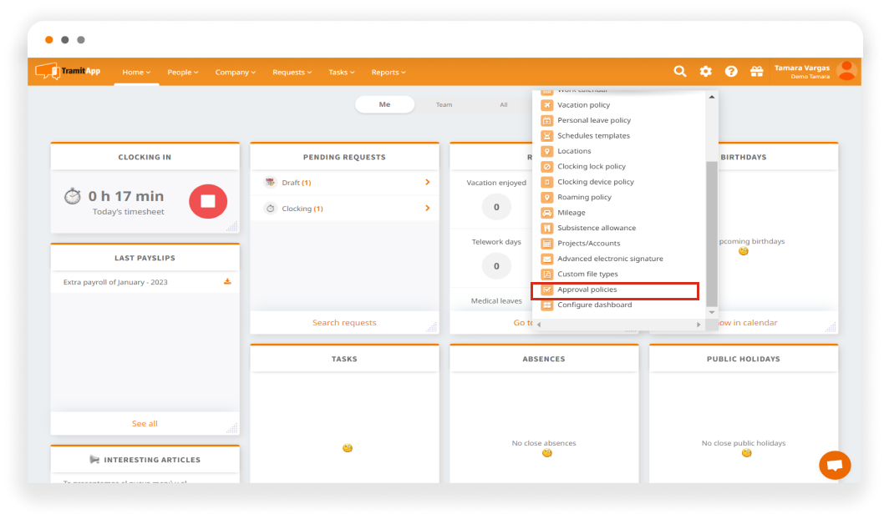Screen dimensions: 884x519
Task: Expand the Draft pending requests row
Action: pyautogui.click(x=427, y=183)
